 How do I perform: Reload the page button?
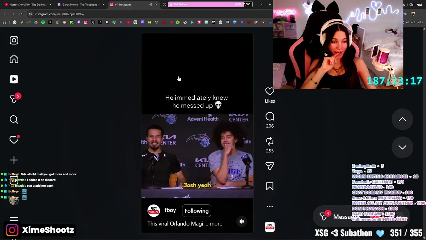coord(21,14)
